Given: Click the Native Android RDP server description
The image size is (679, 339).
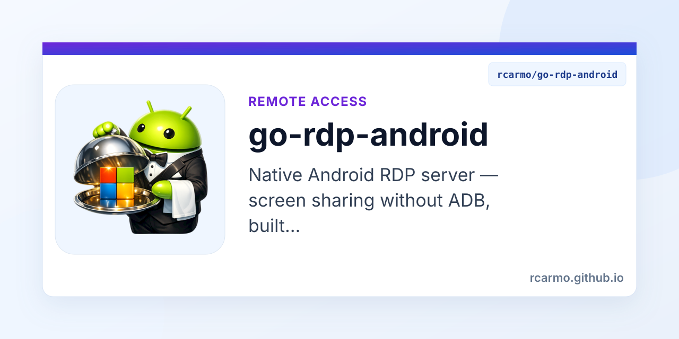Looking at the screenshot, I should pos(373,201).
